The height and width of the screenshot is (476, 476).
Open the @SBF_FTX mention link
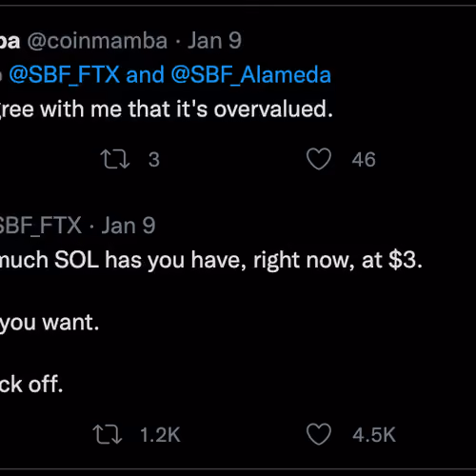(x=65, y=75)
